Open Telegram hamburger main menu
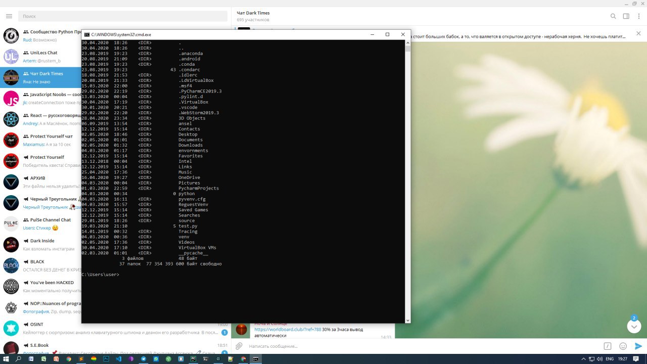 (9, 16)
